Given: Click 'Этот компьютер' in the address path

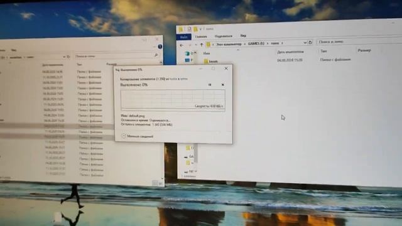Looking at the screenshot, I should click(x=229, y=44).
